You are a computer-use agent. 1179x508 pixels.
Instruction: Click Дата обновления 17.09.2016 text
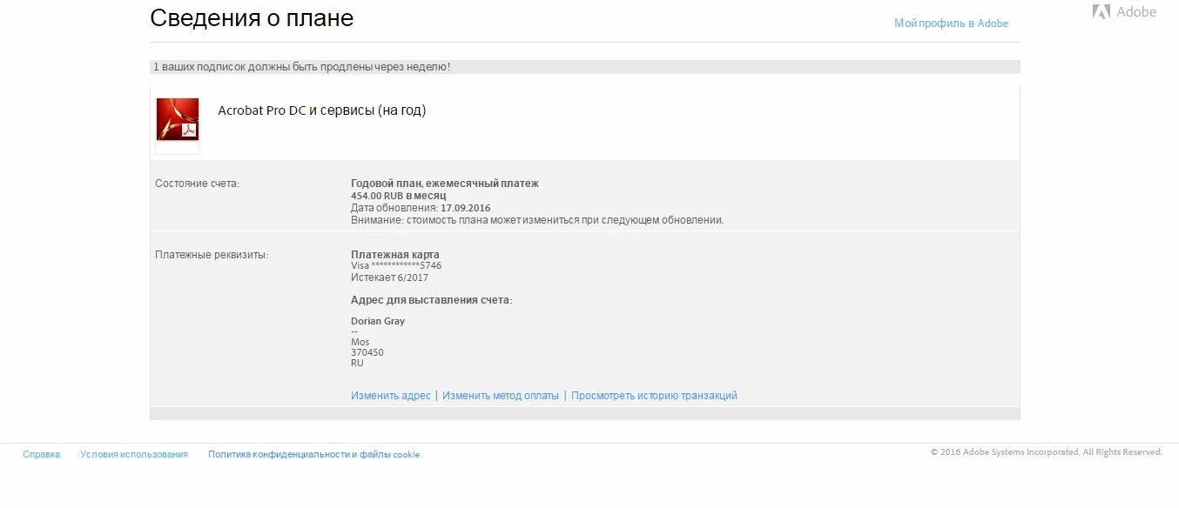421,208
